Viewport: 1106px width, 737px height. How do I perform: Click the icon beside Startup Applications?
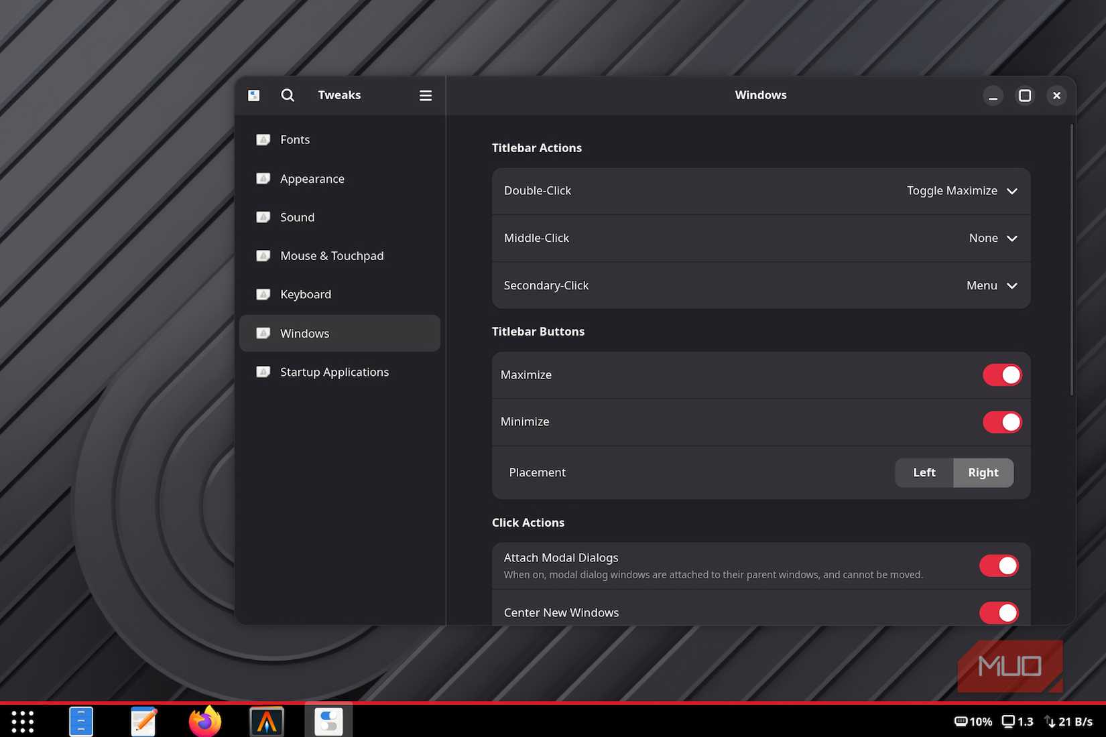pos(263,371)
